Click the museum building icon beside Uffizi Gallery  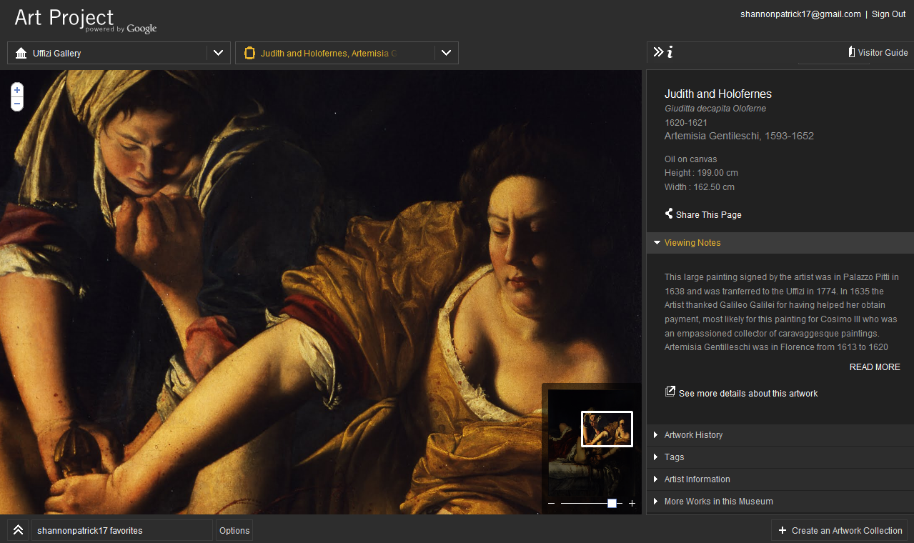pyautogui.click(x=21, y=53)
